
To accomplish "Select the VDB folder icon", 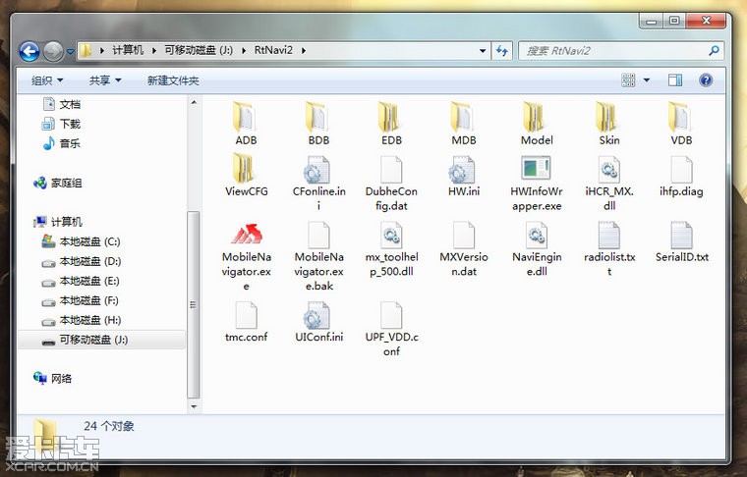I will pyautogui.click(x=680, y=117).
